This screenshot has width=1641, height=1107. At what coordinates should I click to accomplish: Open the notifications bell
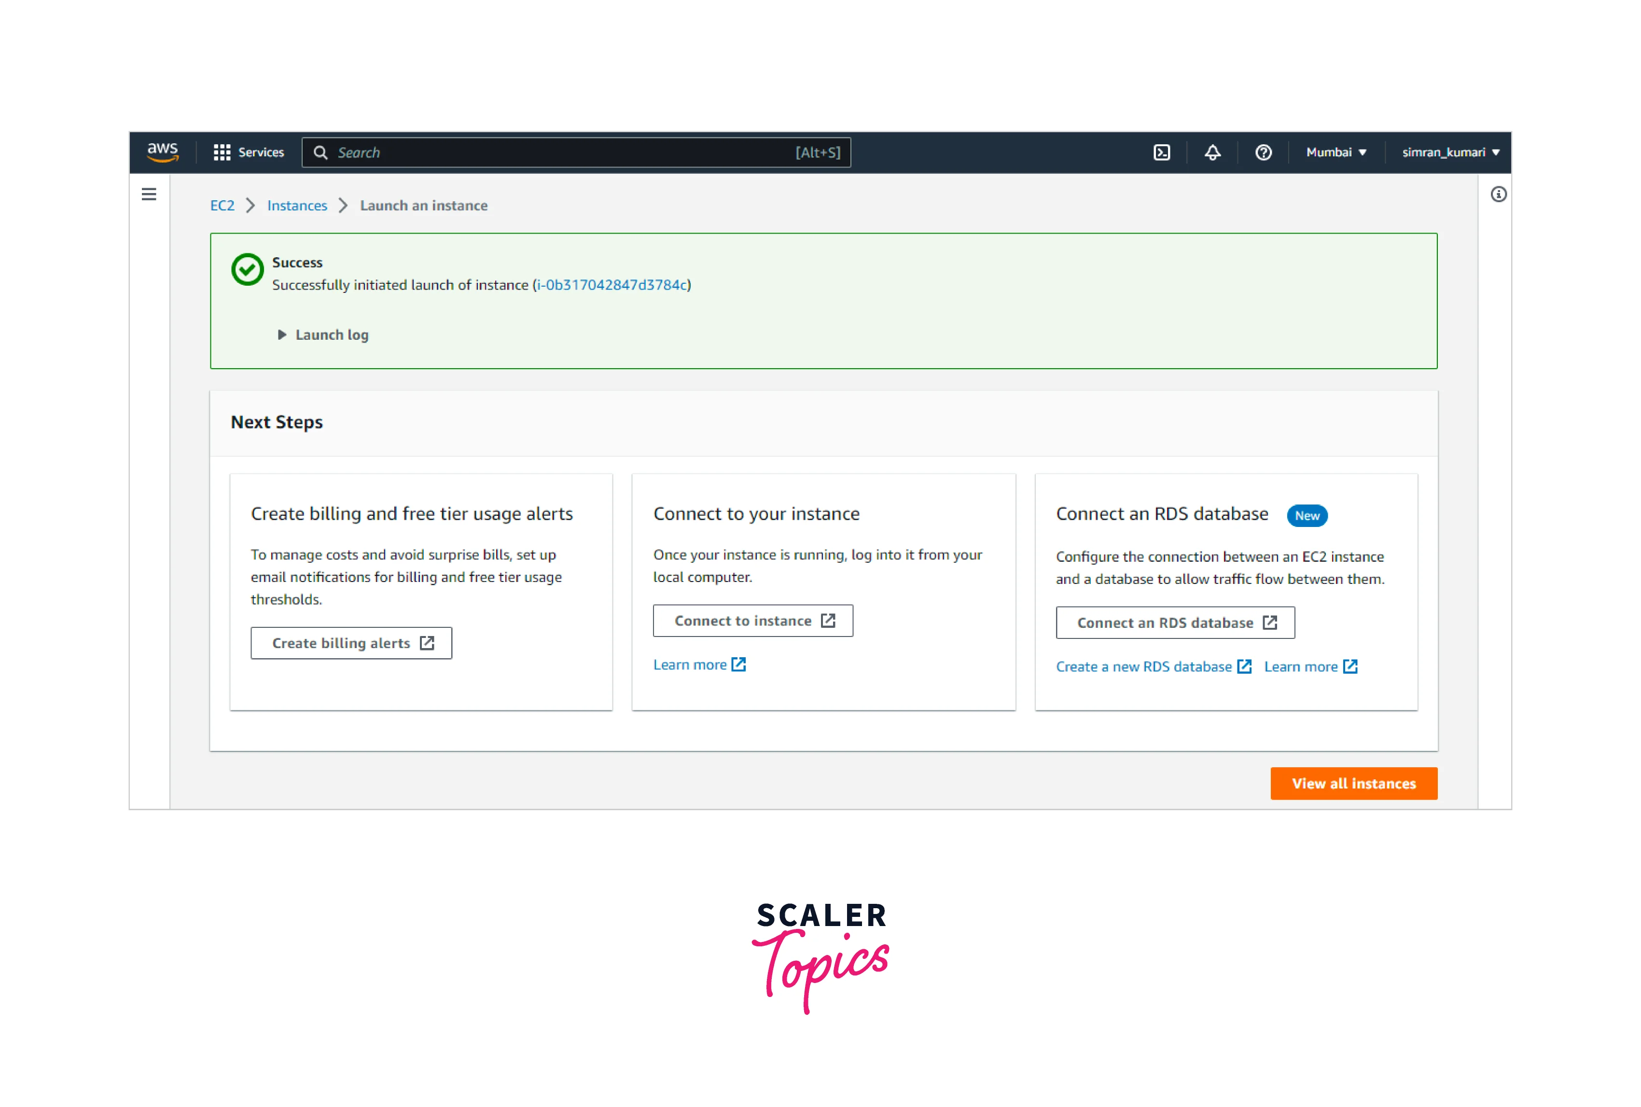point(1212,152)
